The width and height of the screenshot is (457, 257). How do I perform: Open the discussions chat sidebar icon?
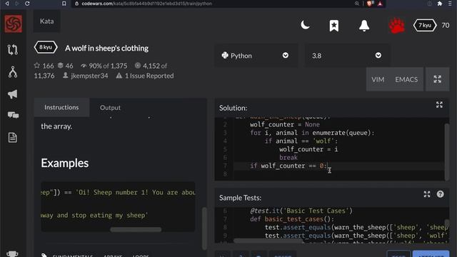tap(13, 115)
